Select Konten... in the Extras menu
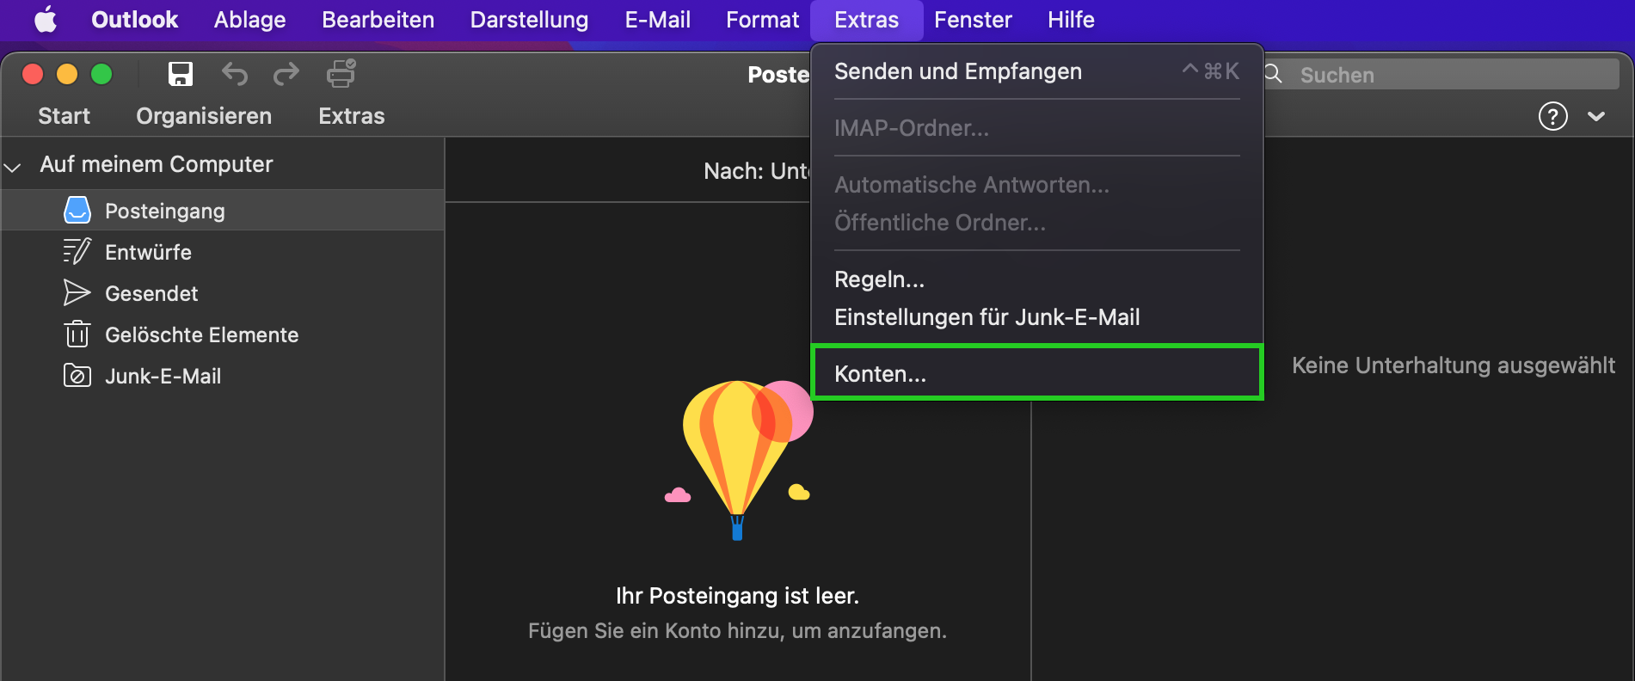This screenshot has width=1635, height=681. tap(1036, 373)
